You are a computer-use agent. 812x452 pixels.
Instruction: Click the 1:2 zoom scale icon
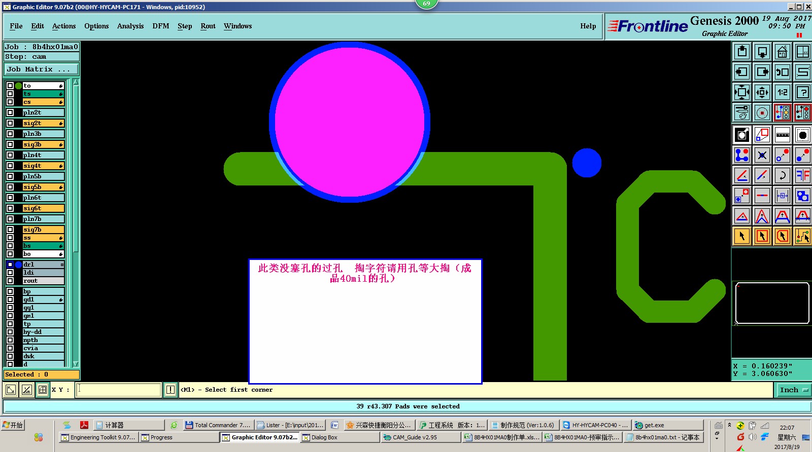783,92
